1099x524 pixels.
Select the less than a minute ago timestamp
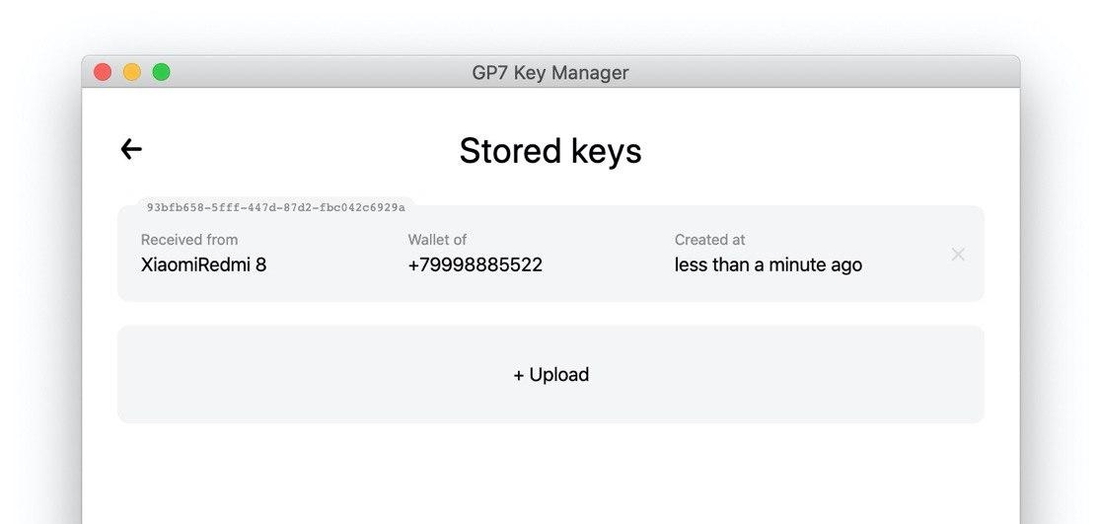[768, 264]
